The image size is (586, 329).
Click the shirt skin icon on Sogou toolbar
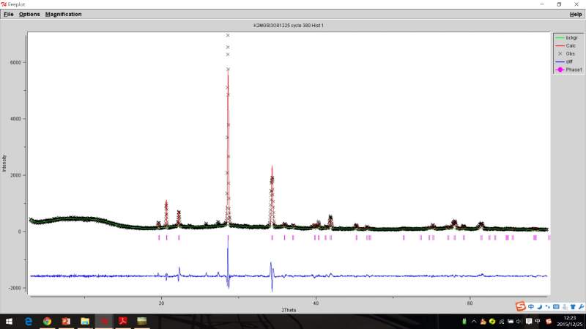pos(573,307)
